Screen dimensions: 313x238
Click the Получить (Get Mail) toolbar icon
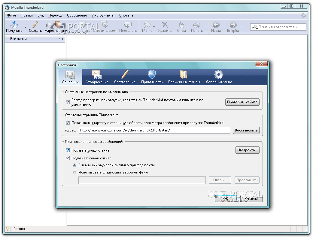[x=14, y=25]
